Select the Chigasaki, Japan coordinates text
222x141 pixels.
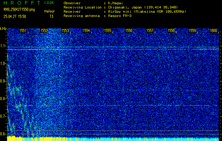(143, 7)
